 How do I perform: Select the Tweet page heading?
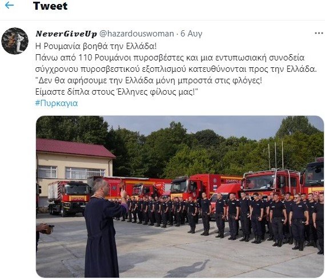[50, 6]
